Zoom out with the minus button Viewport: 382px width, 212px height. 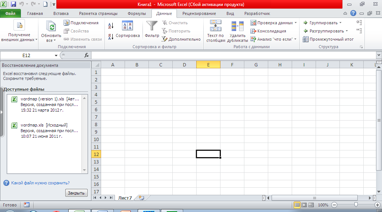(334, 205)
